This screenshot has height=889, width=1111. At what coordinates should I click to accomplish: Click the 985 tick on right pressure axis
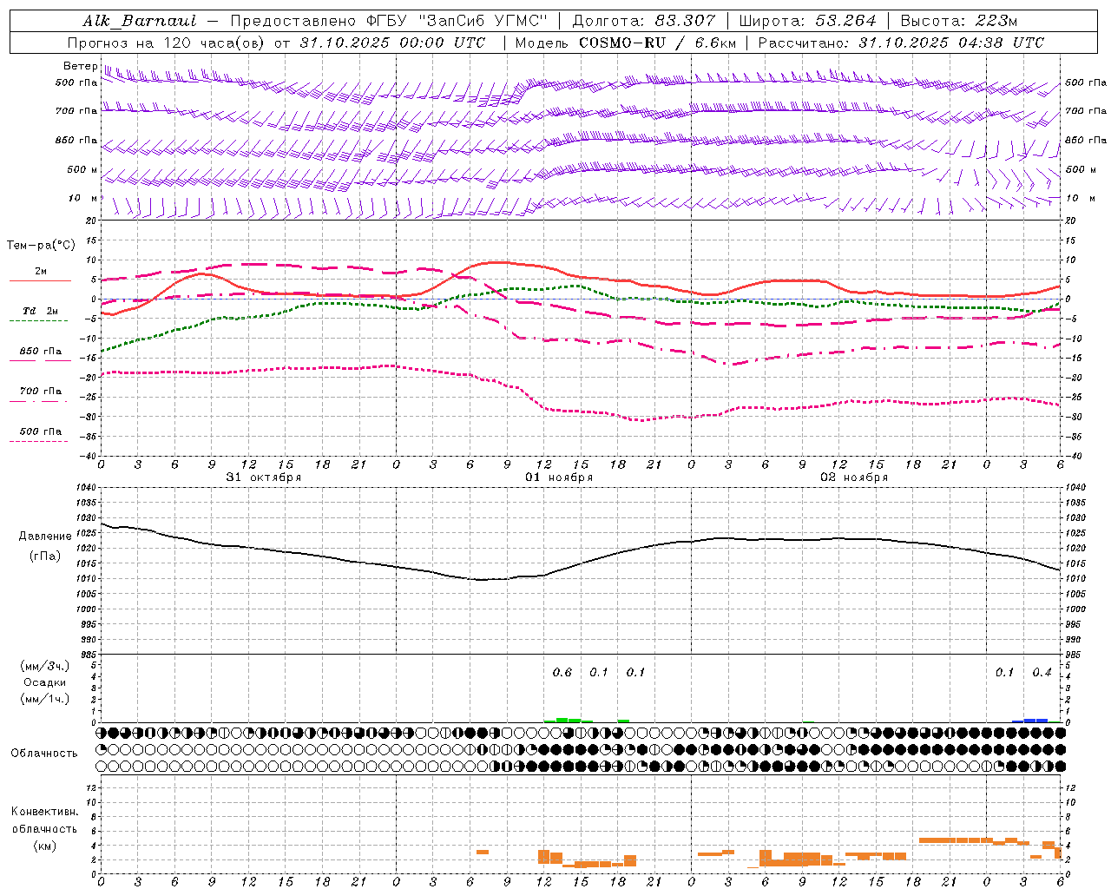click(1075, 655)
